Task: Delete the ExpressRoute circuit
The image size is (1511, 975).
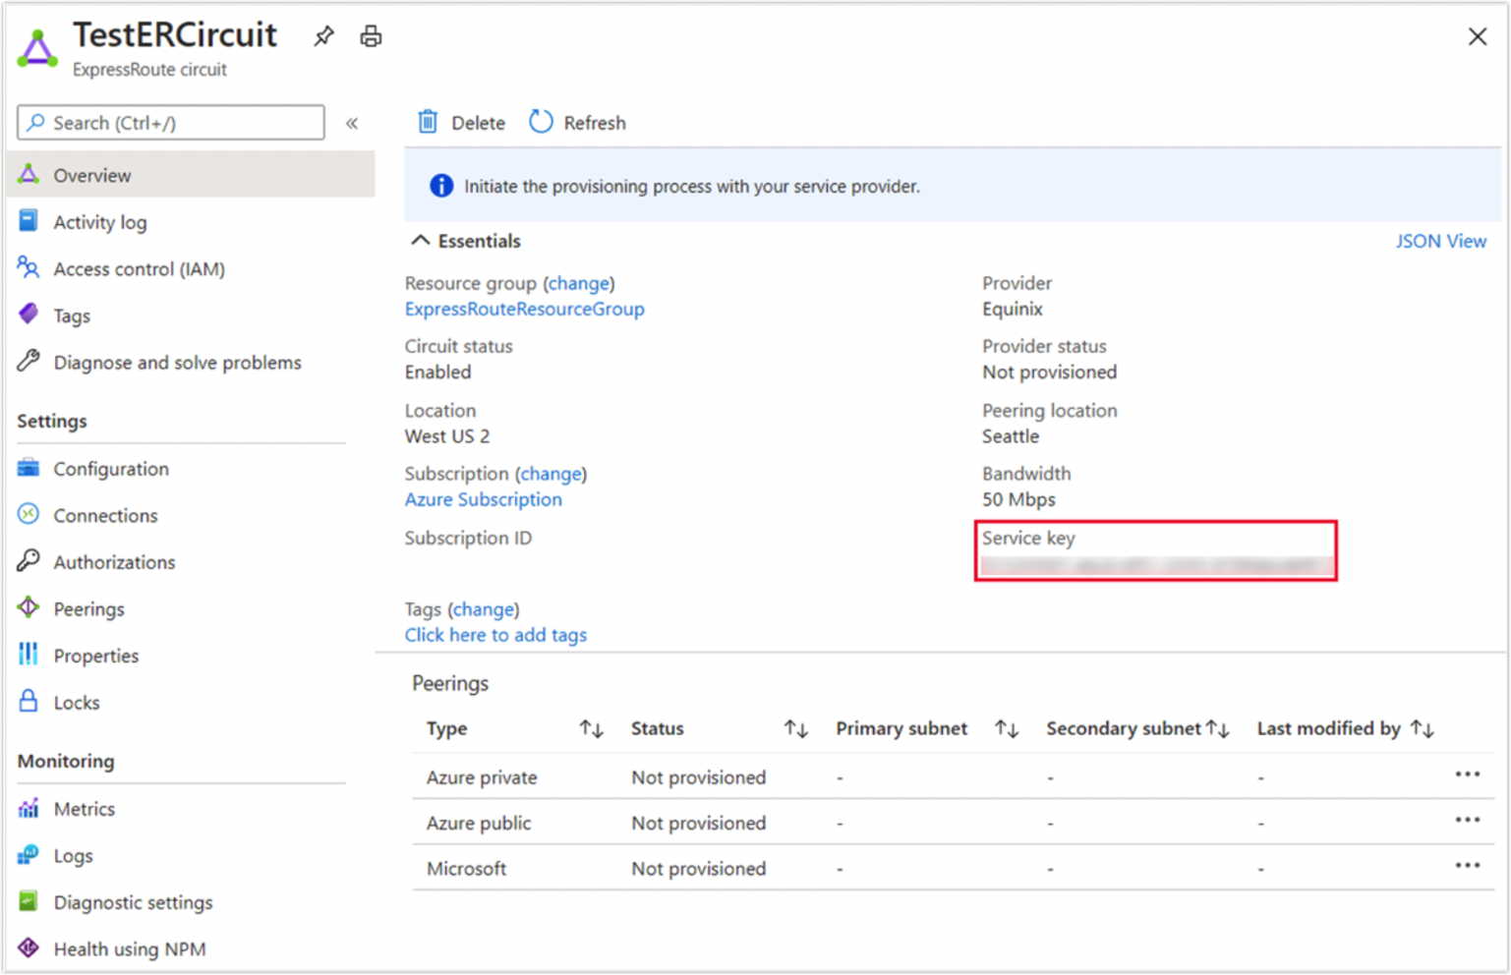Action: 461,123
